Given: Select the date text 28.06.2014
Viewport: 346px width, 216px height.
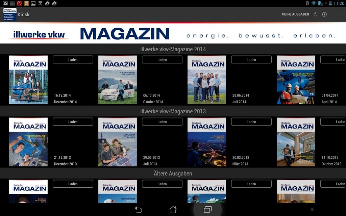Looking at the screenshot, I should pos(241,96).
